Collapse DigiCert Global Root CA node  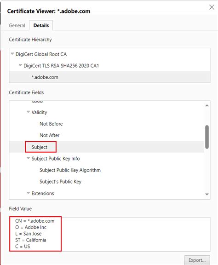[12, 54]
